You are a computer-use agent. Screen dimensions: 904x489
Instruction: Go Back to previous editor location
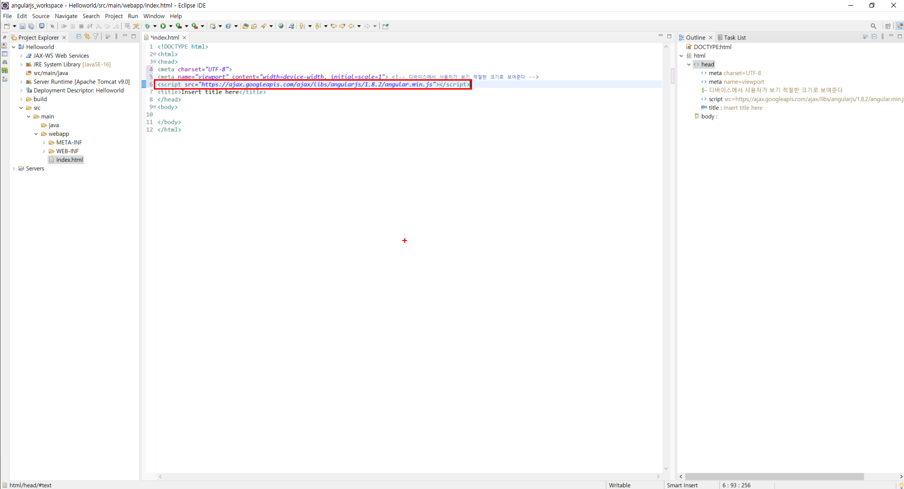point(351,26)
